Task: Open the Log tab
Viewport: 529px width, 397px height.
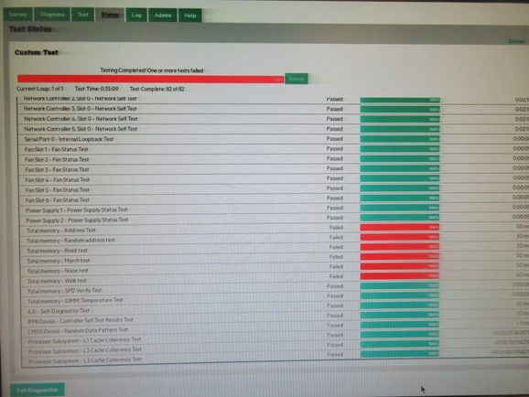Action: pos(136,16)
